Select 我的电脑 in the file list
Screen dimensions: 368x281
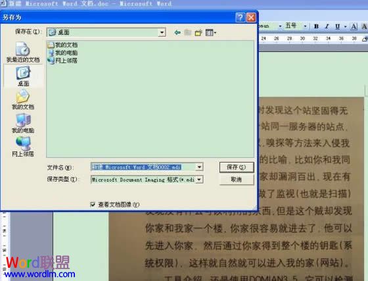63,53
